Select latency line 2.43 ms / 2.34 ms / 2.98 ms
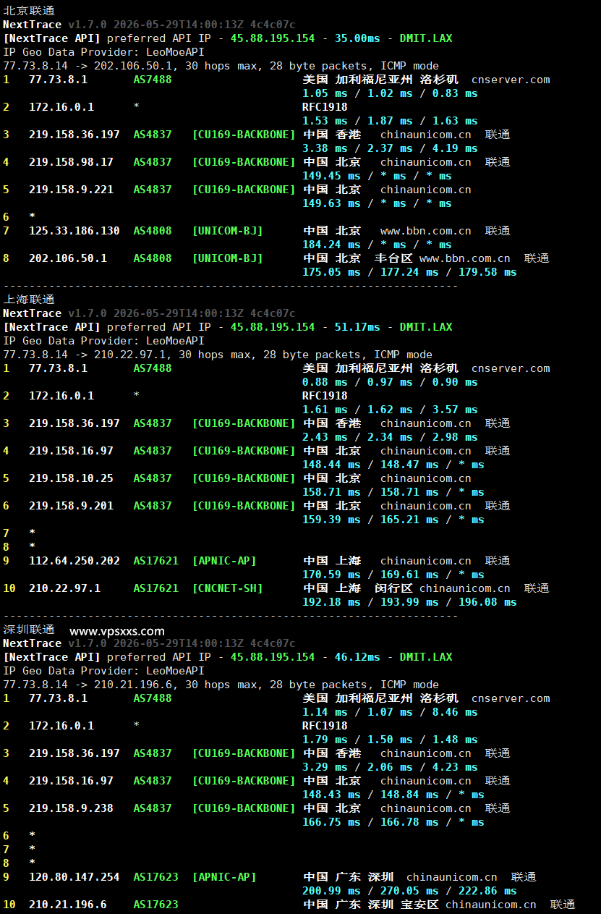The width and height of the screenshot is (601, 914). [390, 437]
